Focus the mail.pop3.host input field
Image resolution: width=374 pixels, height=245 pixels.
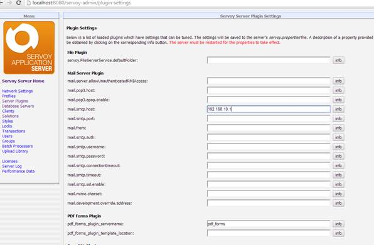[269, 90]
